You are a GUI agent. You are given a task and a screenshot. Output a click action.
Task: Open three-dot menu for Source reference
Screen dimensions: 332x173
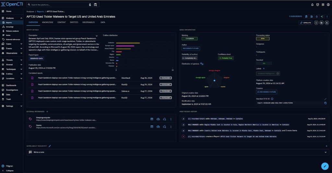pos(171,127)
